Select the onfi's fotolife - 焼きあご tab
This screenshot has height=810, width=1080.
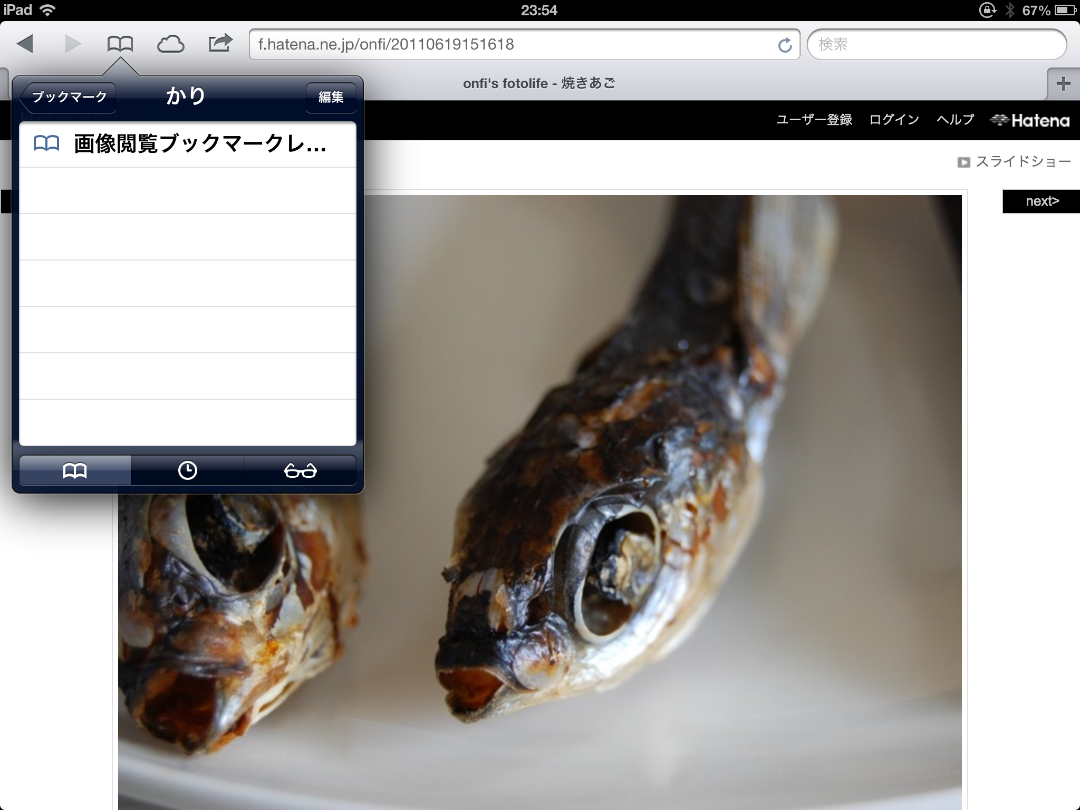coord(539,83)
